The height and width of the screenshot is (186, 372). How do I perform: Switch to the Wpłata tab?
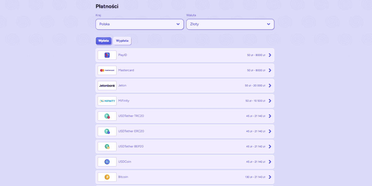click(104, 41)
